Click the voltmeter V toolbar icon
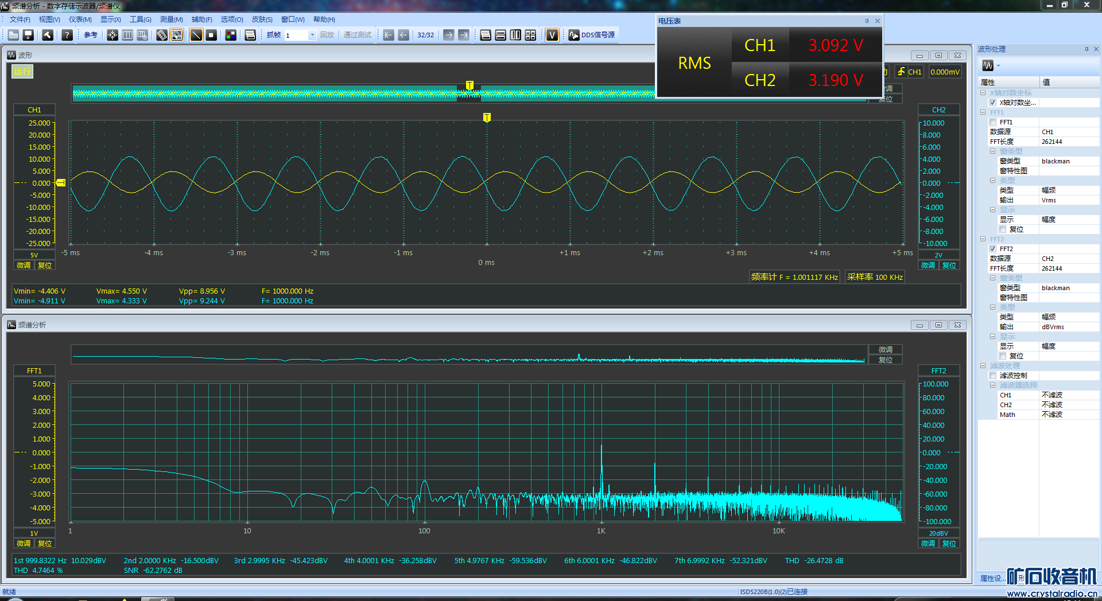 (552, 35)
